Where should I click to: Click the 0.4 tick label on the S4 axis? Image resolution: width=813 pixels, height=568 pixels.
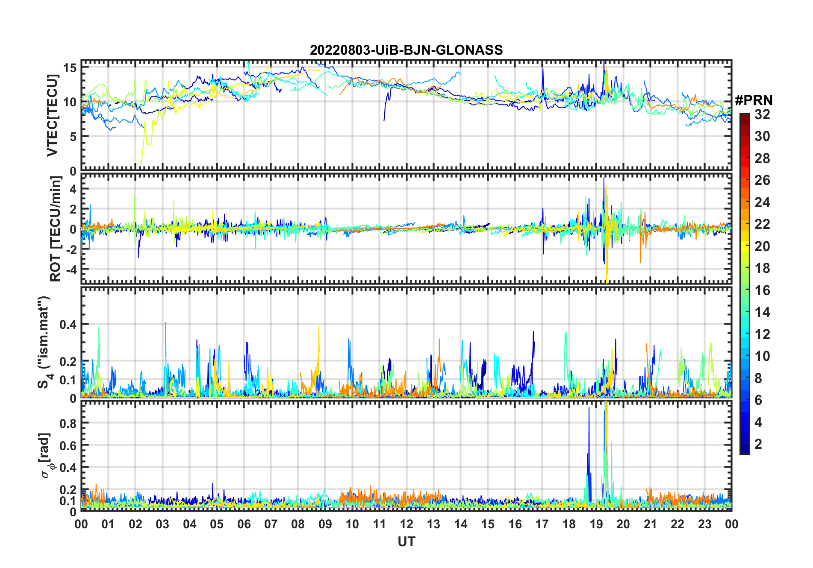click(x=68, y=325)
